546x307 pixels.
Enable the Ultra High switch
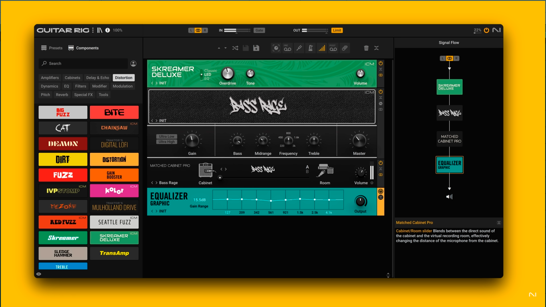click(x=167, y=142)
